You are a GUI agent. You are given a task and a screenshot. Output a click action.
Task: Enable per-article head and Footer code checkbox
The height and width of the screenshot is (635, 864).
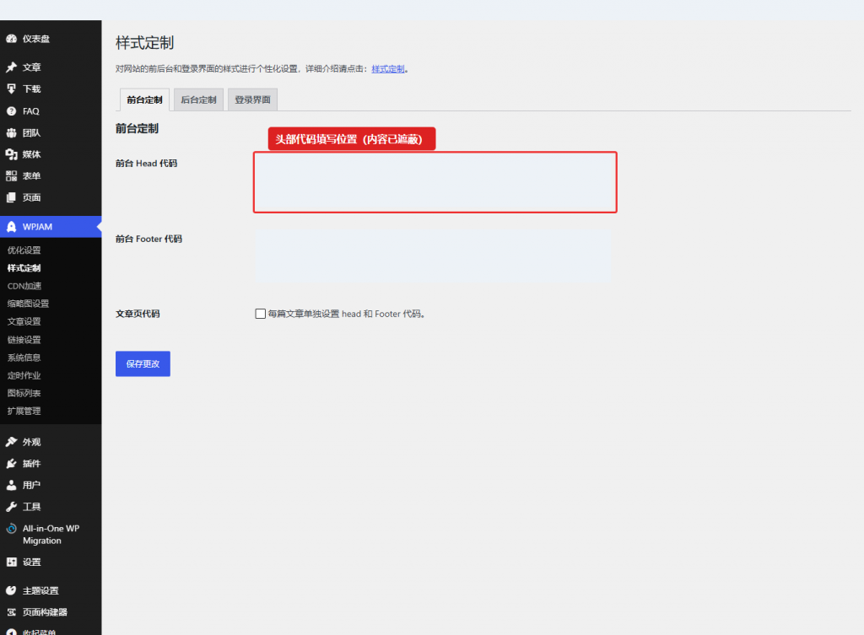click(x=260, y=314)
